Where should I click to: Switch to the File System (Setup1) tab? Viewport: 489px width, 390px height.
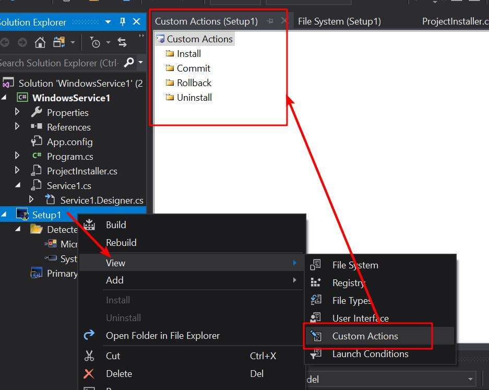pos(339,21)
